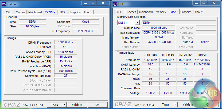The height and width of the screenshot is (109, 222).
Task: Click Tools button in the Memory window
Action: coord(54,105)
